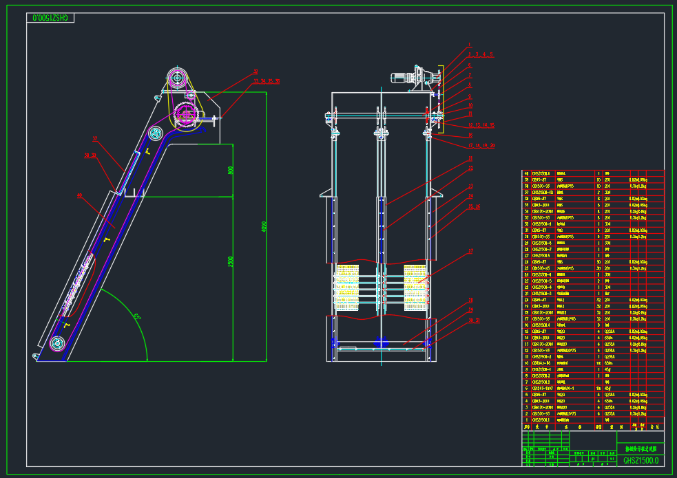Select callout number 24 on front view
Screen dimensions: 677x478
click(470, 196)
